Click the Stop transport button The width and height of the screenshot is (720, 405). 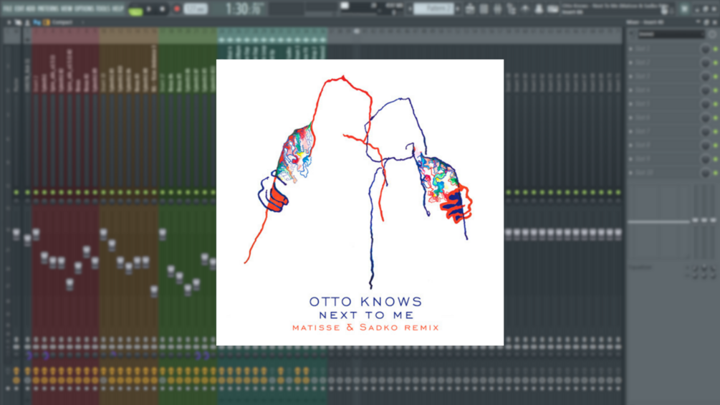click(x=162, y=9)
